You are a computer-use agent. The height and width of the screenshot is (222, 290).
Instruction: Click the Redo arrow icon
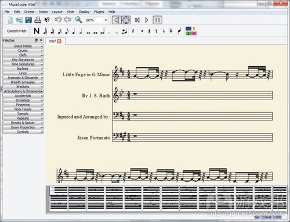[68, 20]
